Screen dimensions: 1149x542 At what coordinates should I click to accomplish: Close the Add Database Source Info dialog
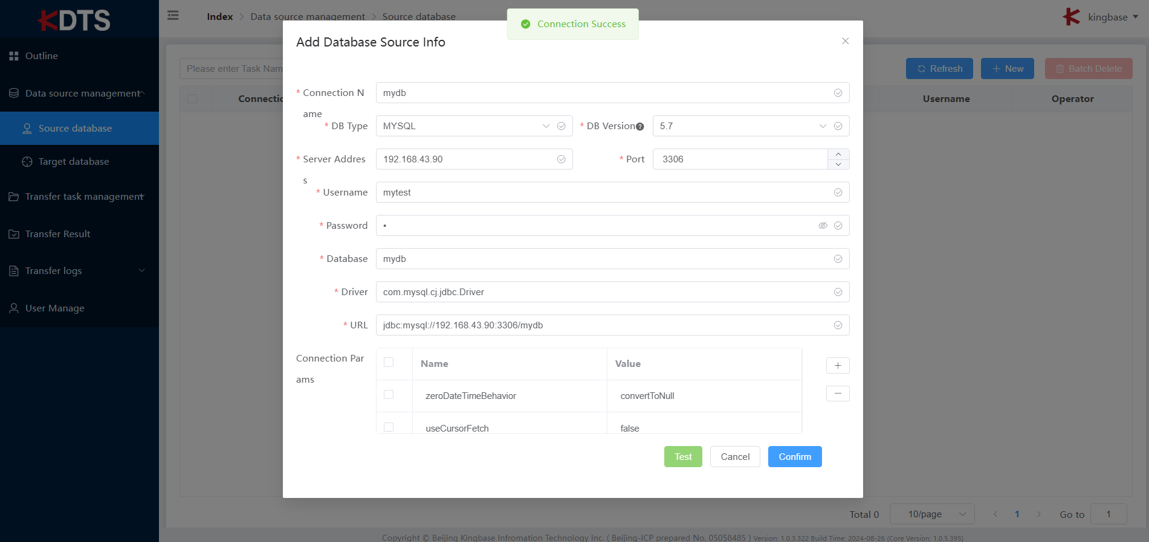(x=845, y=41)
